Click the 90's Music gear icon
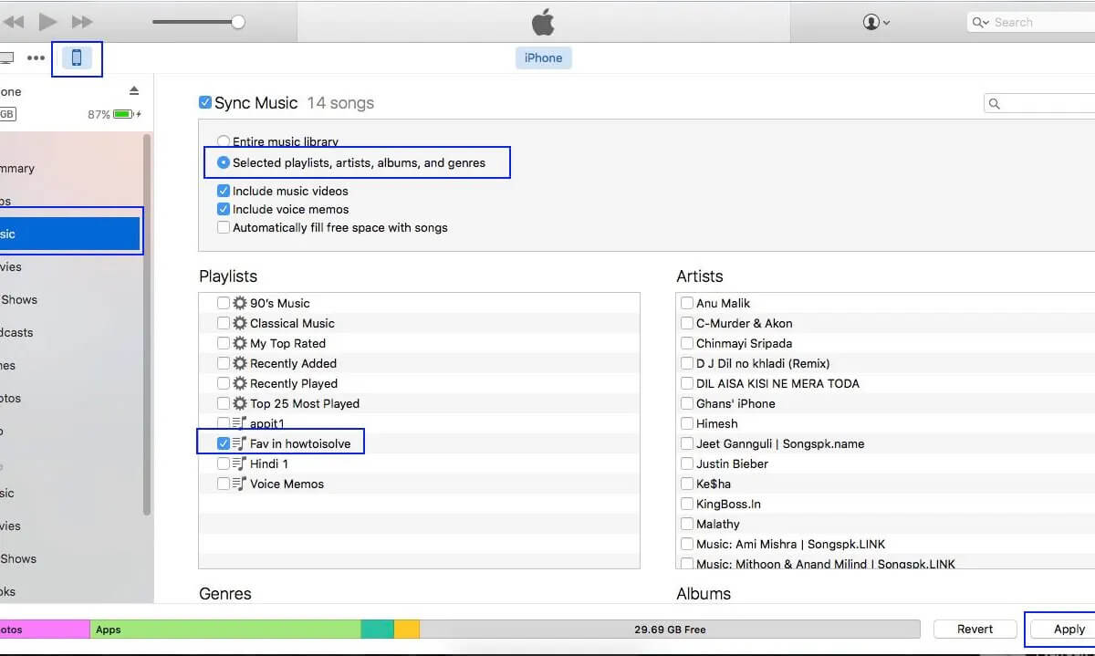This screenshot has width=1095, height=656. pos(240,303)
